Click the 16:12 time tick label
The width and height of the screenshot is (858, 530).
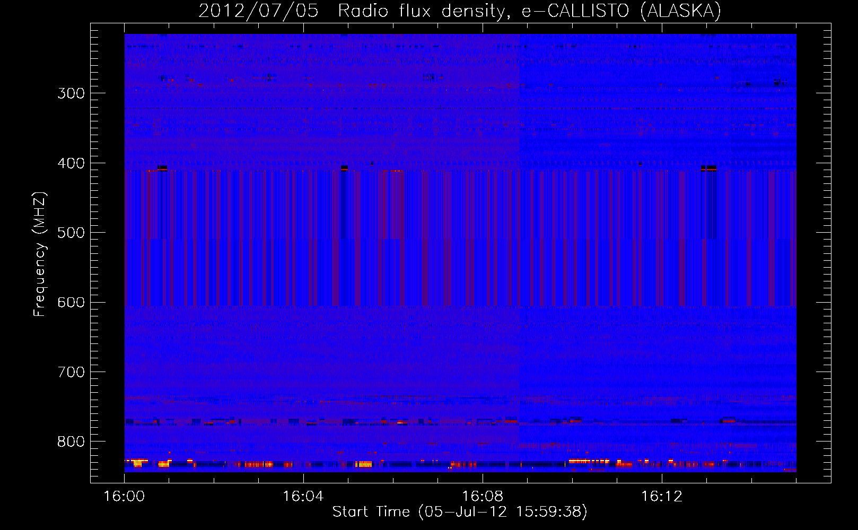click(x=662, y=497)
